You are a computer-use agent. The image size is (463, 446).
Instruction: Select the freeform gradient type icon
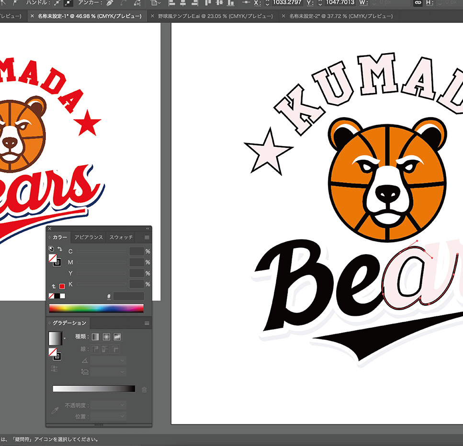tap(117, 337)
